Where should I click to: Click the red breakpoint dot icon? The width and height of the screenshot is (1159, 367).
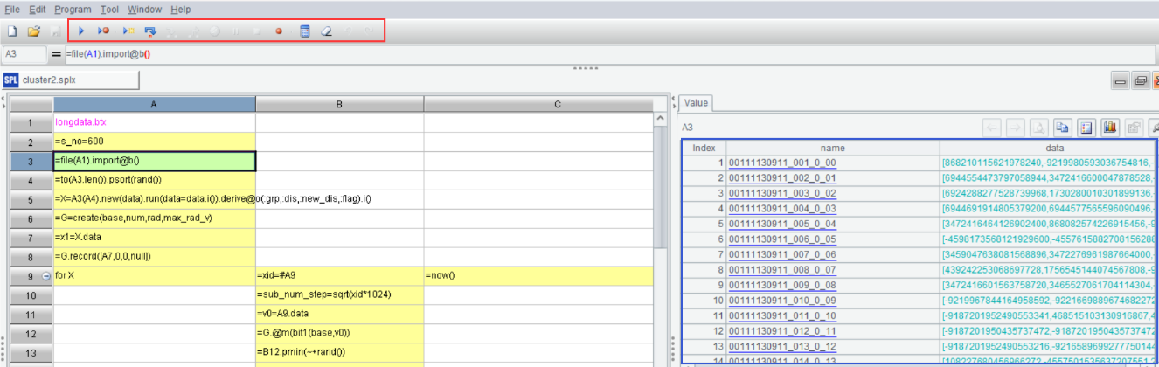[280, 31]
